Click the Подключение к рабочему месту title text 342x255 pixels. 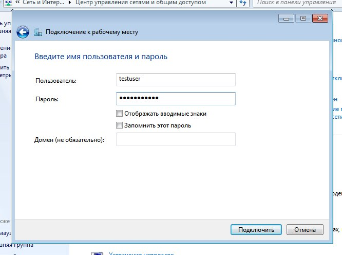[x=92, y=32]
